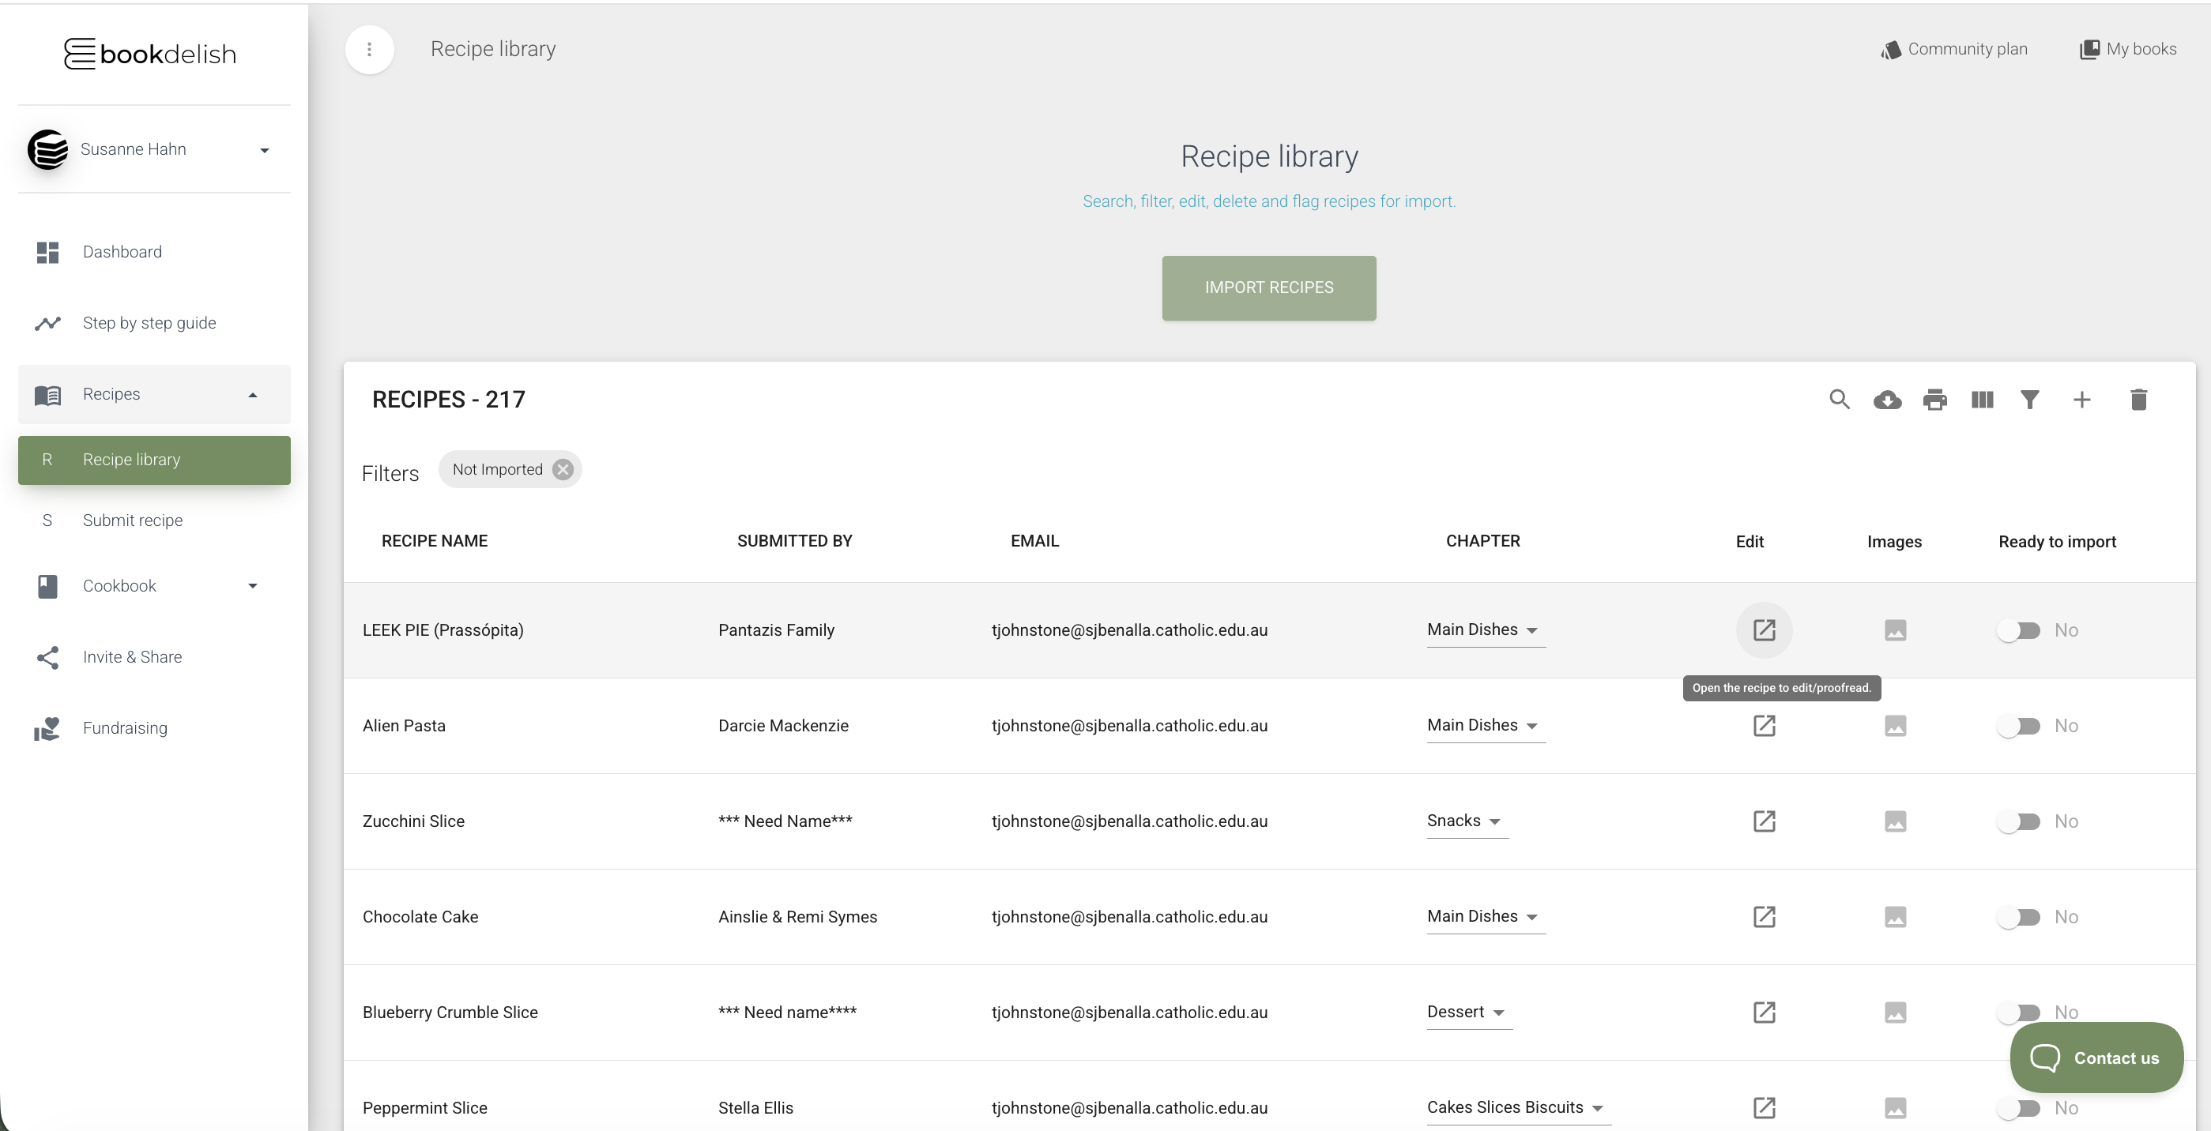The height and width of the screenshot is (1131, 2211).
Task: Click the trash delete icon
Action: click(x=2138, y=400)
